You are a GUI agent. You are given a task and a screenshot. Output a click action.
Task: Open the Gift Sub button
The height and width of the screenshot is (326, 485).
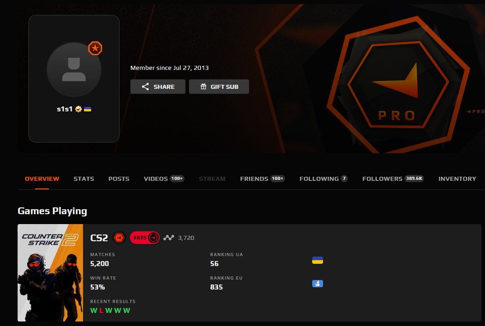219,87
